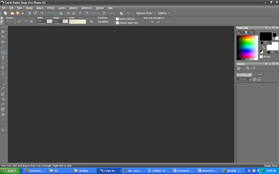Pin the Materials palette with auto-hide pushpin
The image size is (279, 174).
click(266, 28)
